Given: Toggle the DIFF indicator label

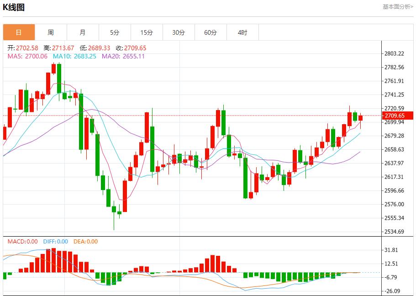Looking at the screenshot, I should coord(57,242).
